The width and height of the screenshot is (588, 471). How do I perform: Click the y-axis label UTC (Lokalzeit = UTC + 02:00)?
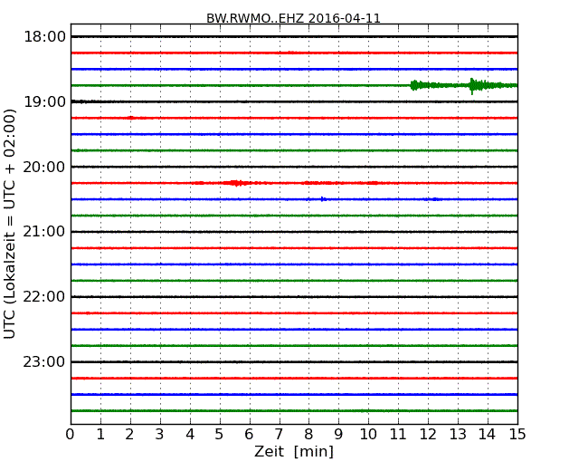(9, 224)
